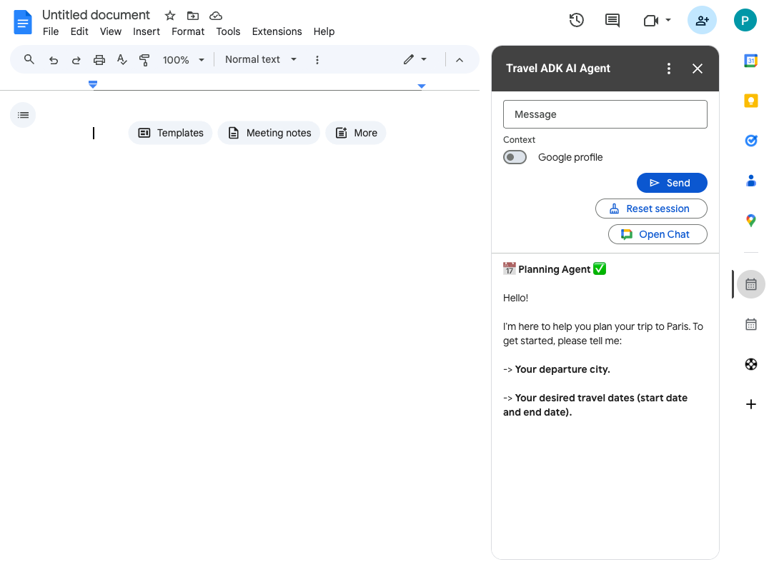Viewport: 769px width, 567px height.
Task: Open version history clock icon
Action: [x=576, y=21]
